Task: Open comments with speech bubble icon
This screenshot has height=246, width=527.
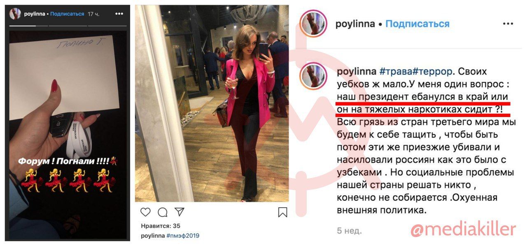Action: pyautogui.click(x=163, y=212)
